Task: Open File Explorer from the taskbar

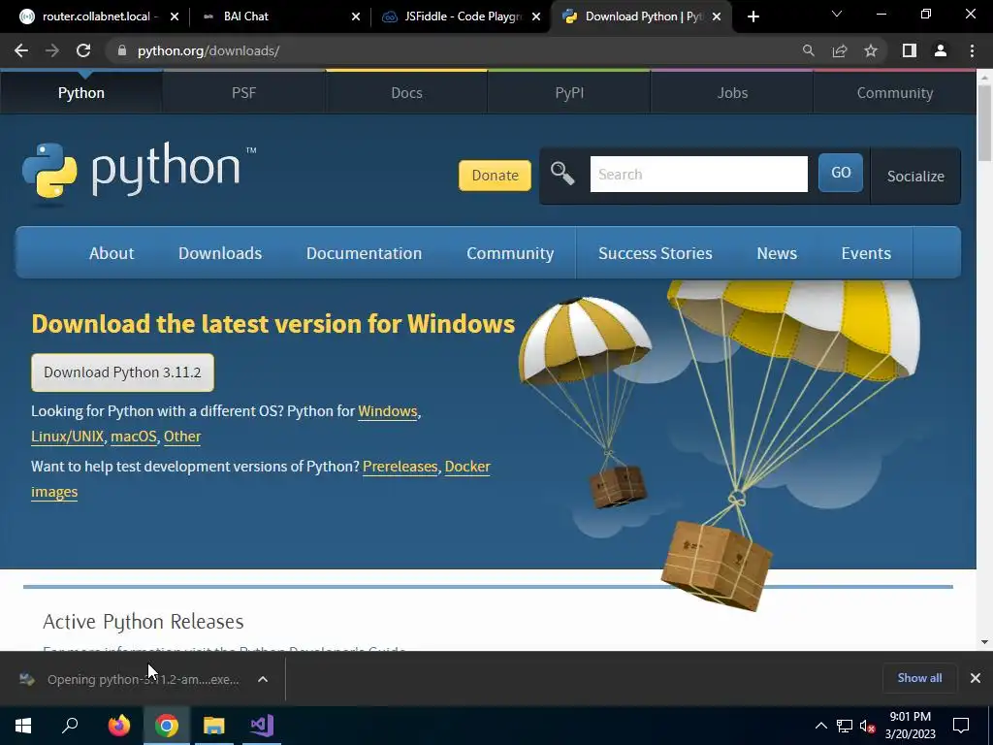Action: [x=214, y=726]
